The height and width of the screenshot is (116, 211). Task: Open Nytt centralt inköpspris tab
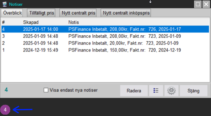(126, 13)
